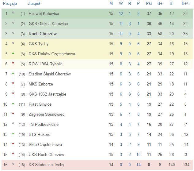Sort table by Pozycja column header
The height and width of the screenshot is (171, 194).
coord(10,4)
